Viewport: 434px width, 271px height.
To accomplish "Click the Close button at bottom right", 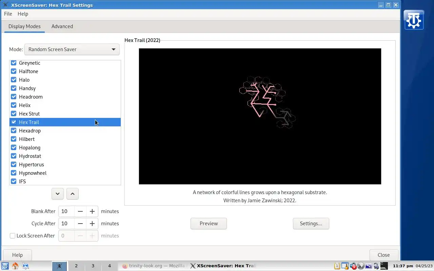I will point(384,255).
